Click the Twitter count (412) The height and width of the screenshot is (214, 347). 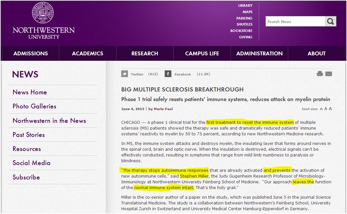pos(153,74)
